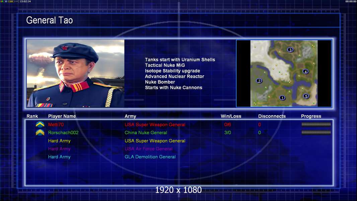Click the USA Air Force General entry
Image resolution: width=357 pixels, height=201 pixels.
click(x=148, y=149)
